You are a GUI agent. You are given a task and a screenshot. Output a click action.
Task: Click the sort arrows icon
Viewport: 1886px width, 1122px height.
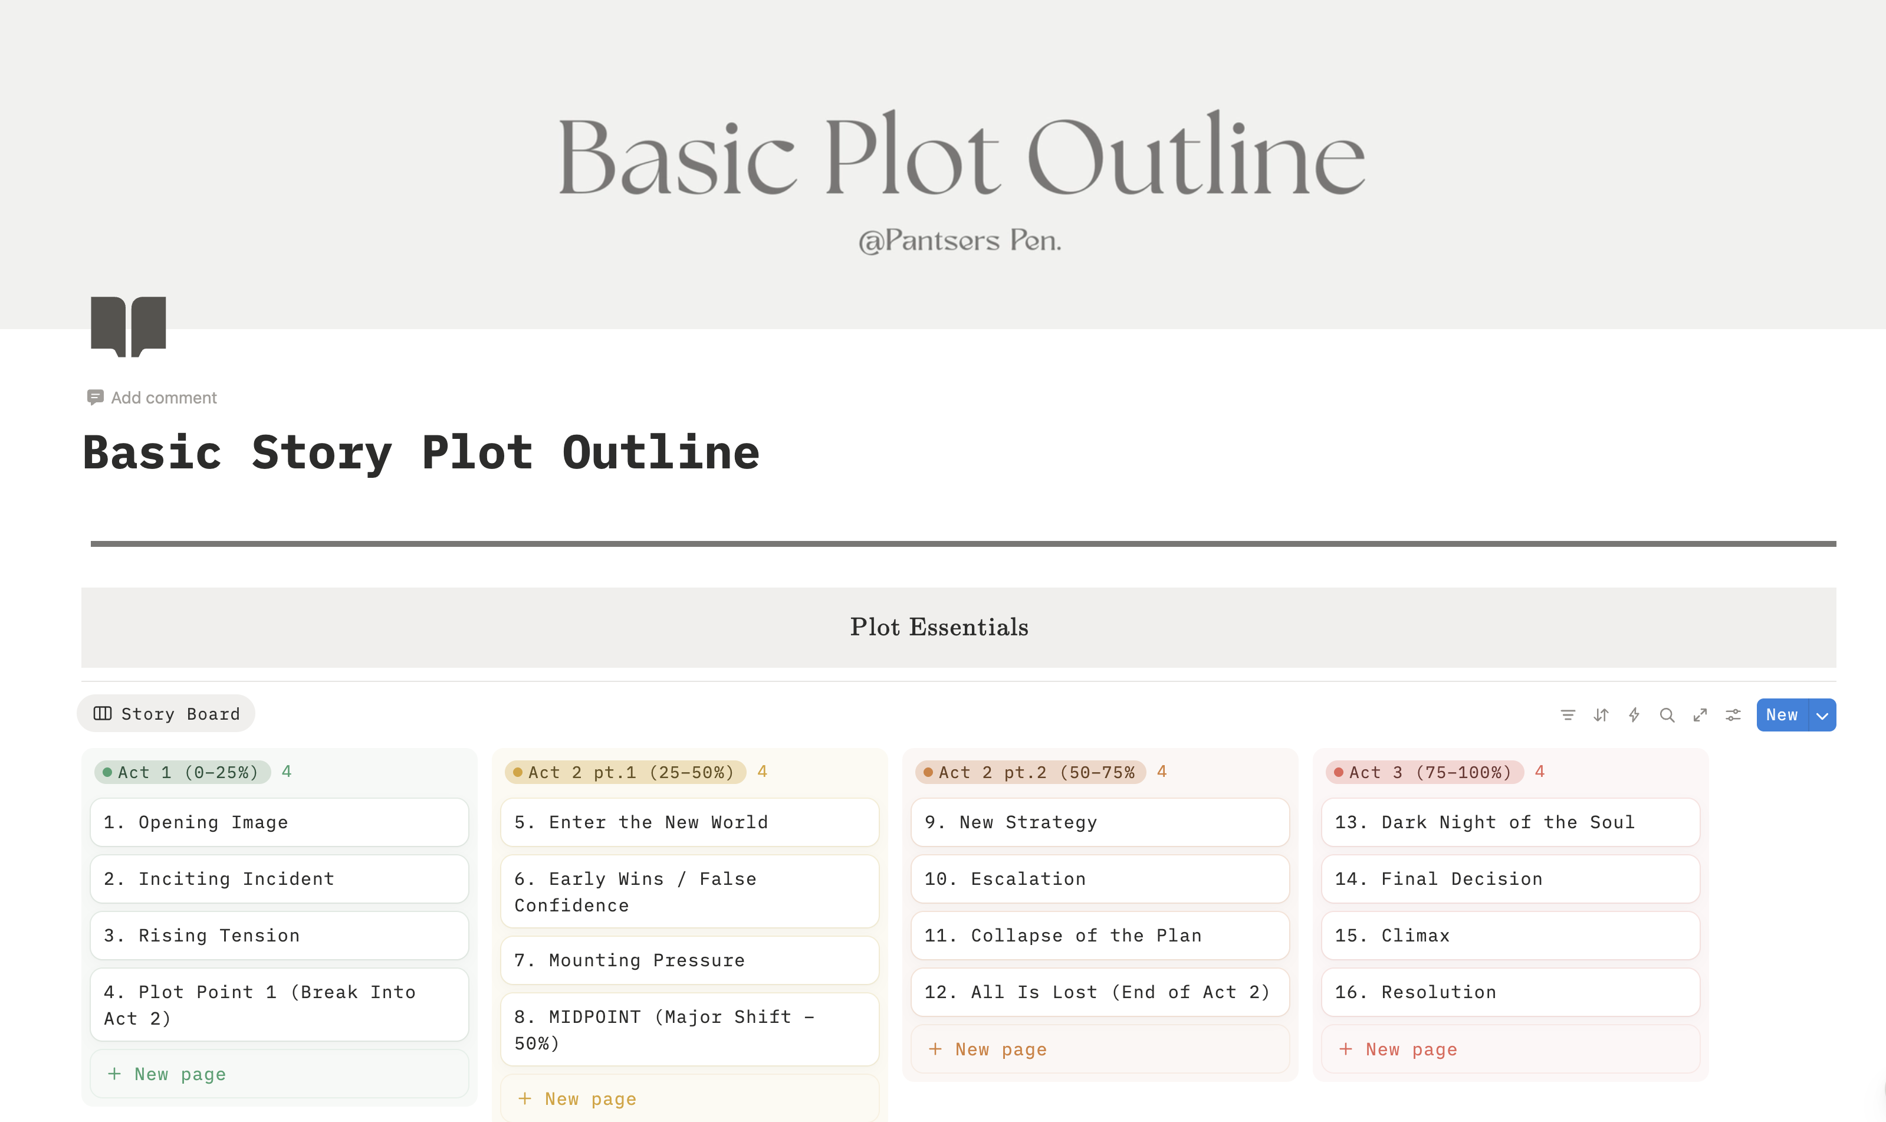point(1601,714)
